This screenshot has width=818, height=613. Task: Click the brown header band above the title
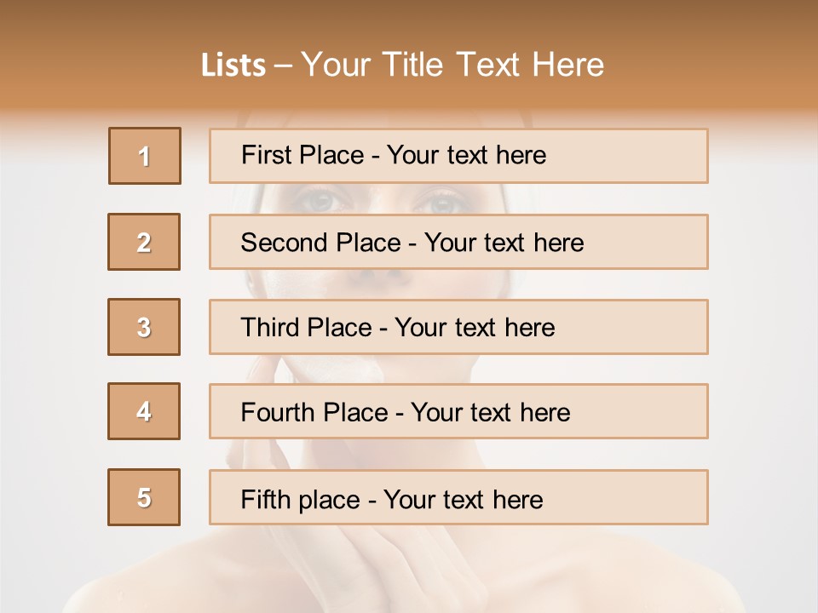(x=409, y=19)
